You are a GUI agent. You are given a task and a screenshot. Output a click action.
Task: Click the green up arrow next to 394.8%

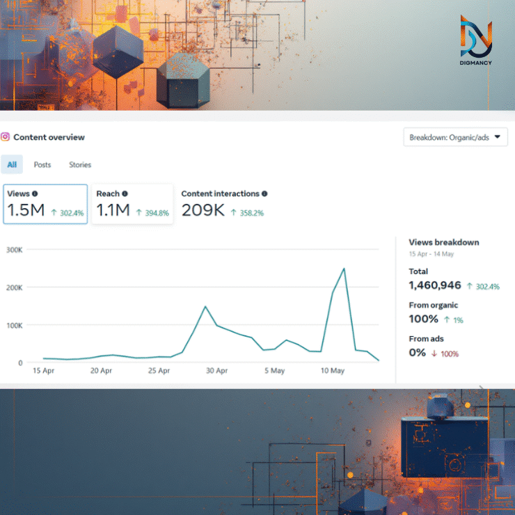(139, 213)
